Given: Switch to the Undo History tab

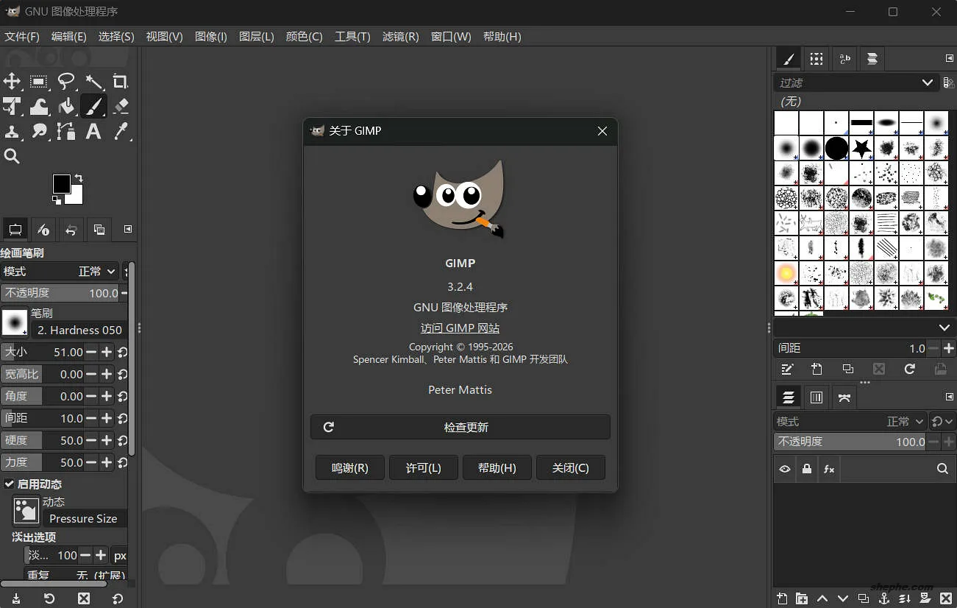Looking at the screenshot, I should pyautogui.click(x=71, y=229).
